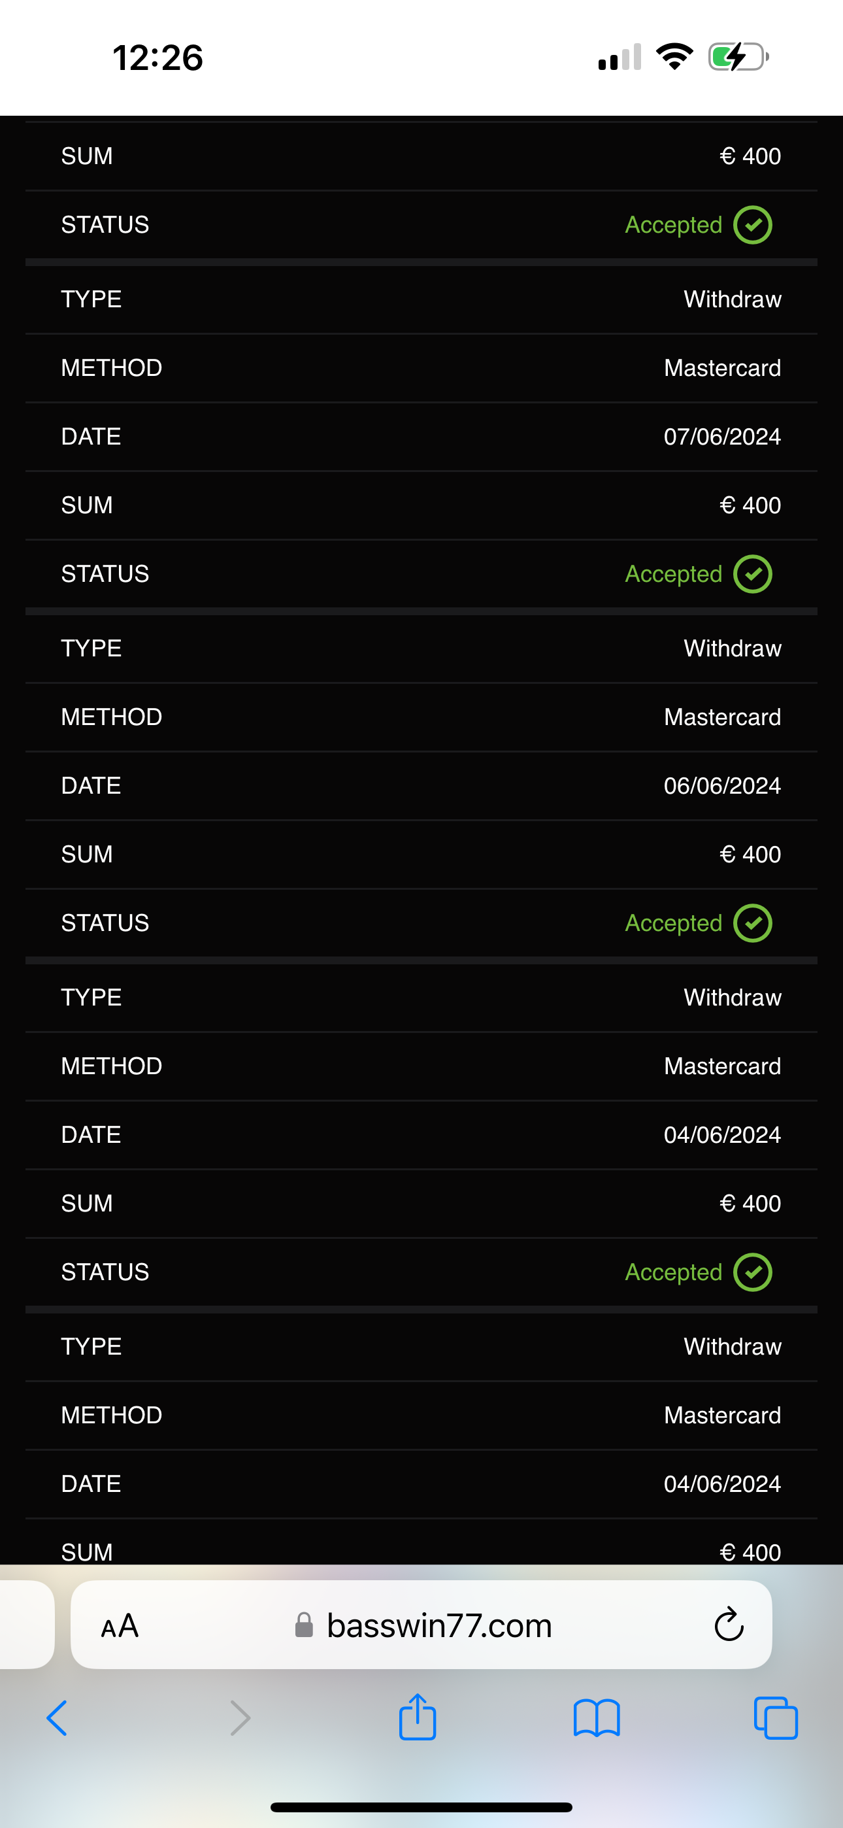Tap the Accepted label below the 04/06/2024 date
Image resolution: width=843 pixels, height=1828 pixels.
[672, 1272]
